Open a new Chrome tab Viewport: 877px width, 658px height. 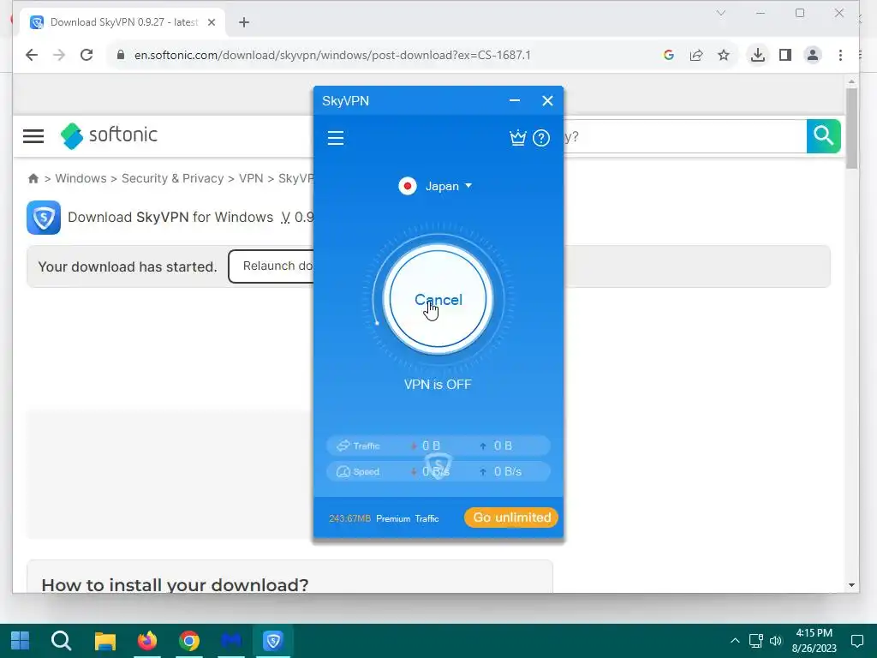[244, 22]
